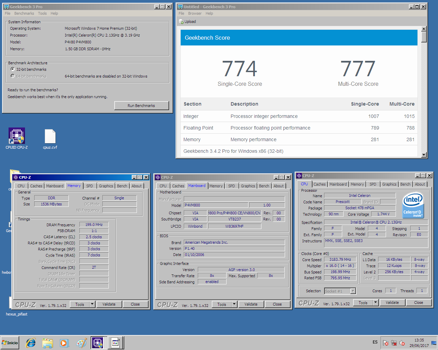Viewport: 438px width, 350px height.
Task: Click title icon of Memory CPU-Z window
Action: [15, 177]
